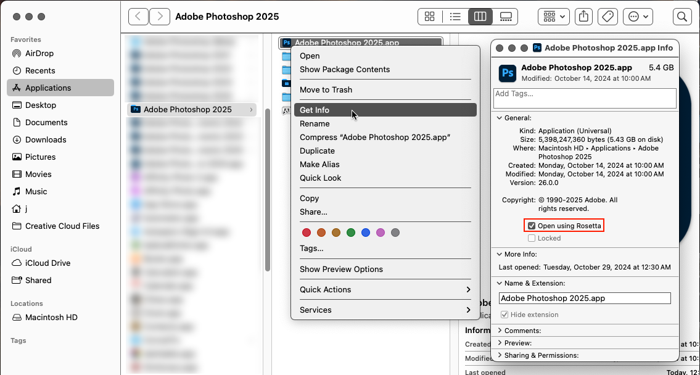Image resolution: width=700 pixels, height=375 pixels.
Task: Click the Add Tags input field
Action: tap(583, 99)
